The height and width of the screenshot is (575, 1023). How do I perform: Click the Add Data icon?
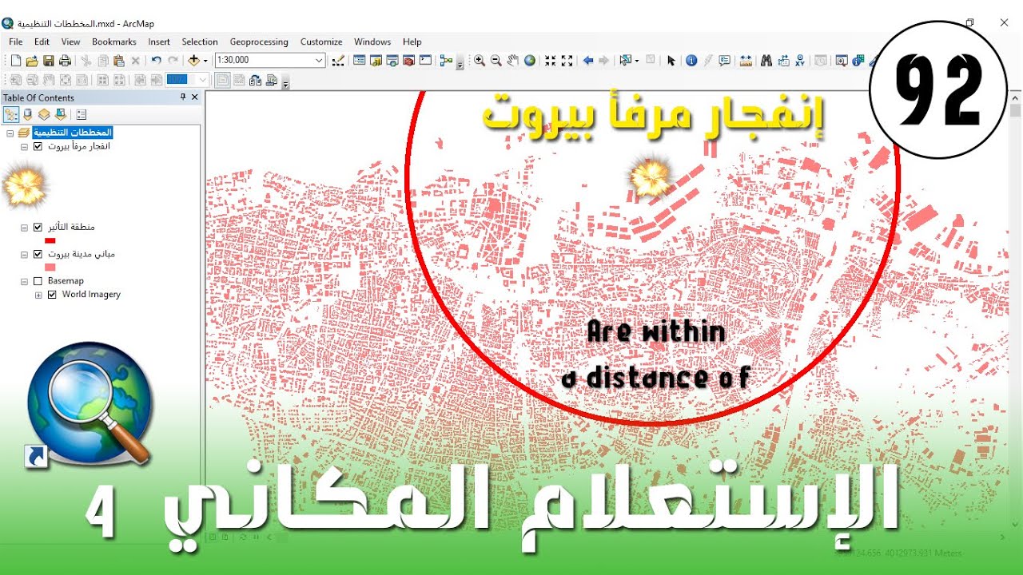(x=193, y=61)
